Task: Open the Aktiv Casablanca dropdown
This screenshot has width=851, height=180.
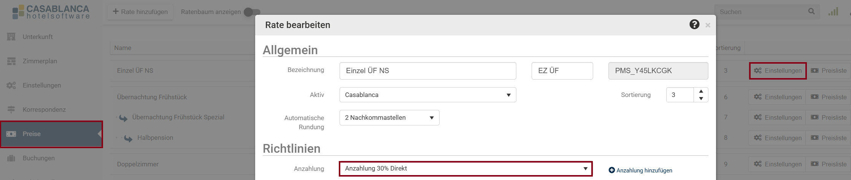Action: coord(427,95)
